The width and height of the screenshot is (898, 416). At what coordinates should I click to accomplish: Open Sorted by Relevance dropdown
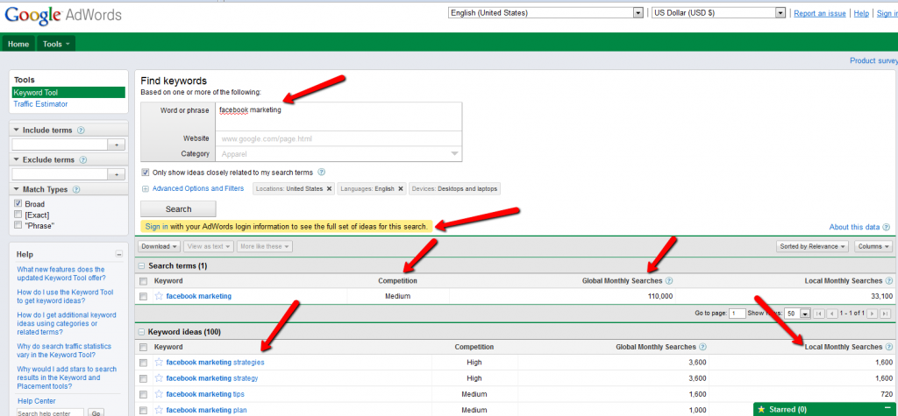tap(813, 246)
